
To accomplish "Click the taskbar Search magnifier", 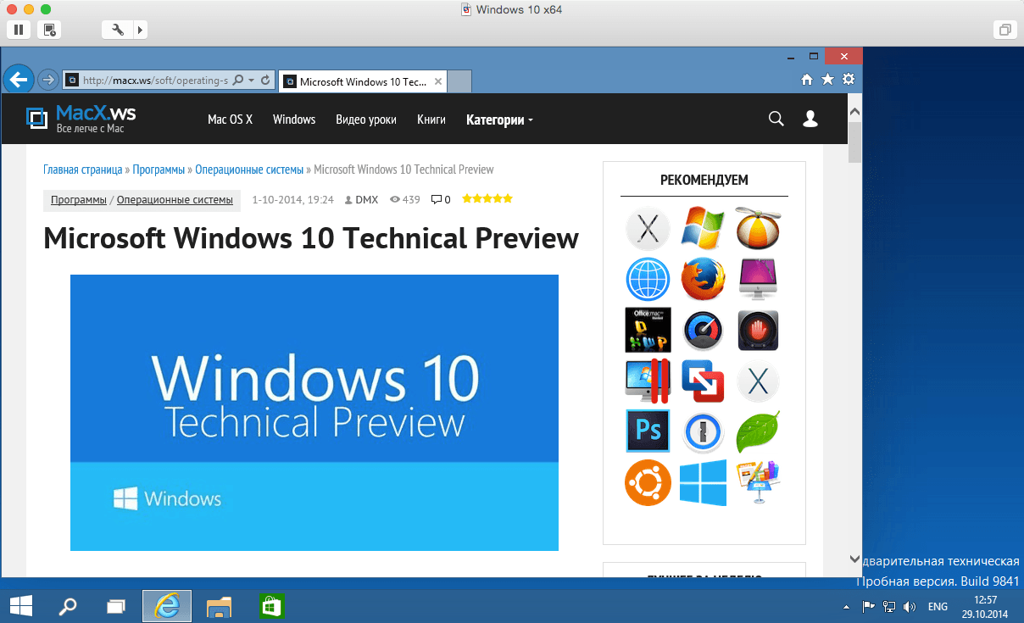I will 67,606.
